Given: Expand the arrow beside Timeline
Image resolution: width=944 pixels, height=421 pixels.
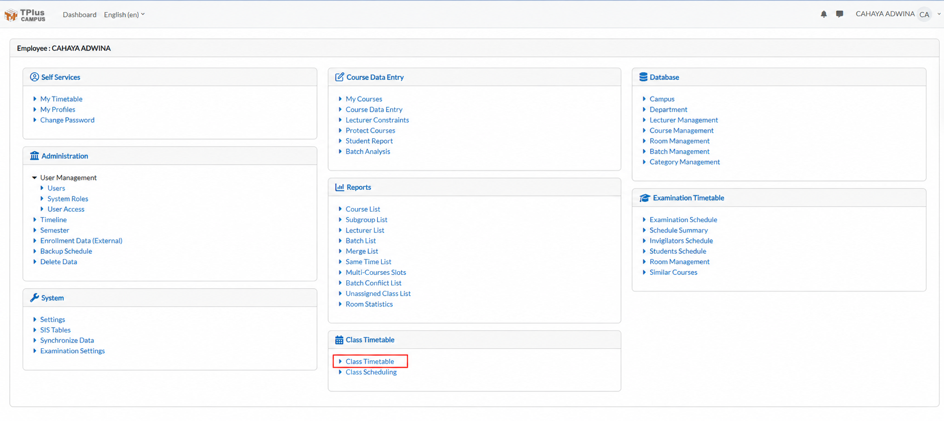Looking at the screenshot, I should coord(35,220).
